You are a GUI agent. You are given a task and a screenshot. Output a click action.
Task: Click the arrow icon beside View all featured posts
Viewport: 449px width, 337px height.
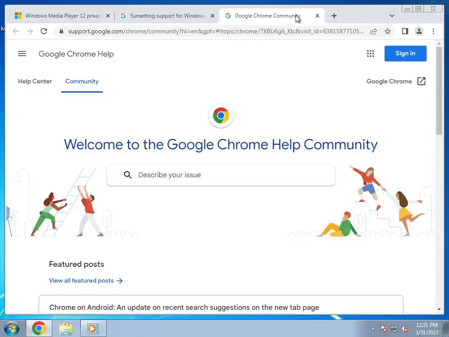click(x=120, y=280)
